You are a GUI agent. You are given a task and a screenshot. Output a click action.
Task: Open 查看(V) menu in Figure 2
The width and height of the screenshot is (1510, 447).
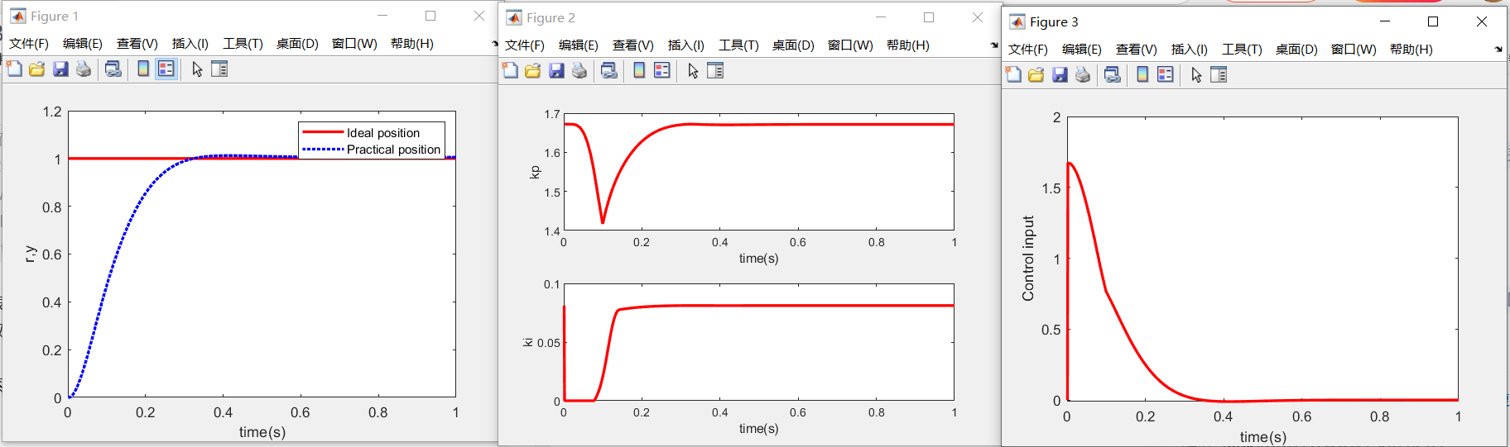pyautogui.click(x=633, y=45)
